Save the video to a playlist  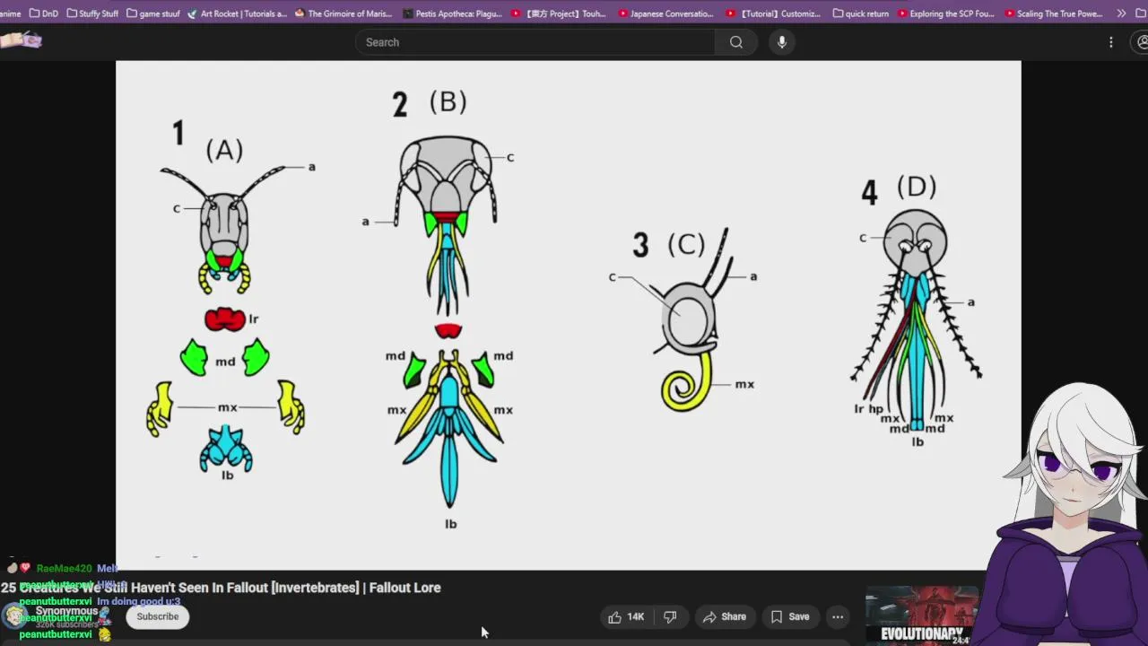790,616
